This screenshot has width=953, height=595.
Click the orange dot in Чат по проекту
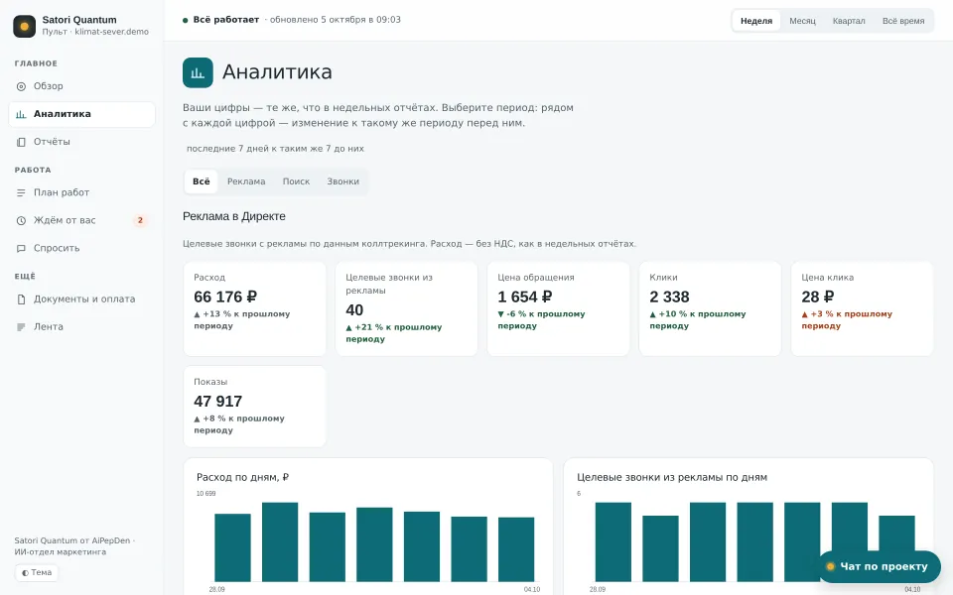point(830,566)
